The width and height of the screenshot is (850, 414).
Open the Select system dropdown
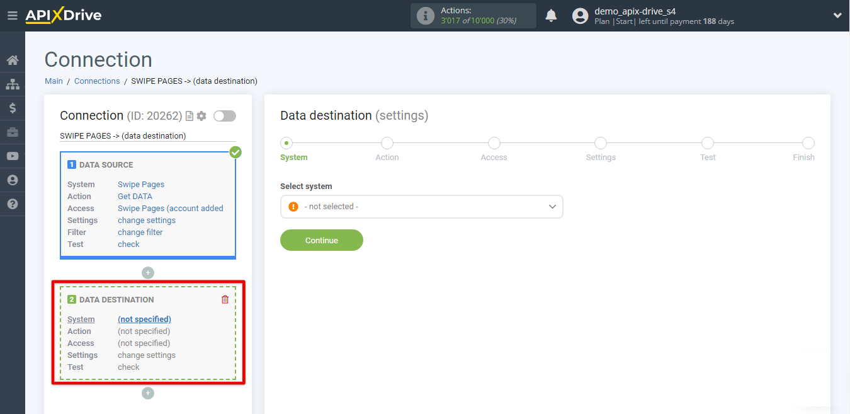[x=421, y=207]
